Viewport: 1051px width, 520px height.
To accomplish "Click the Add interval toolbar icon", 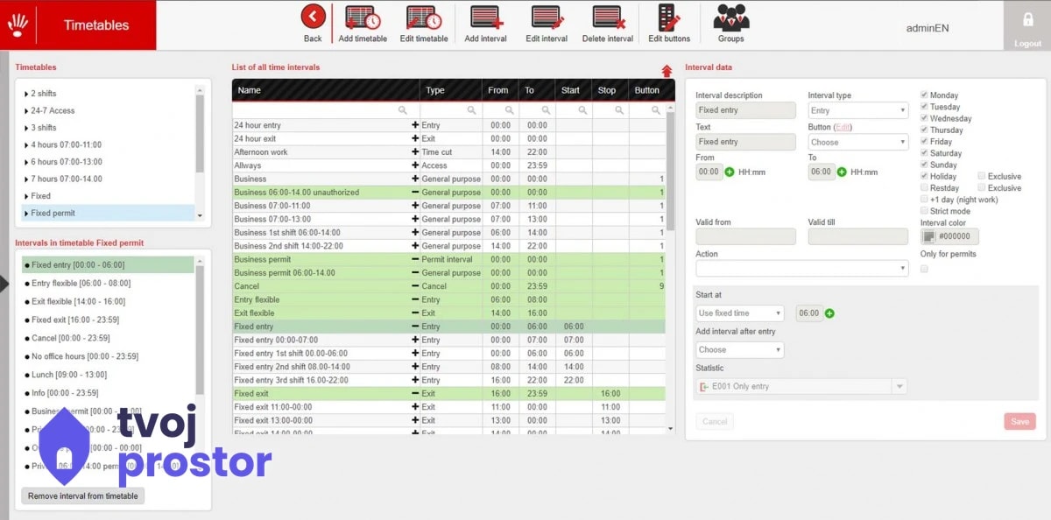I will [485, 18].
